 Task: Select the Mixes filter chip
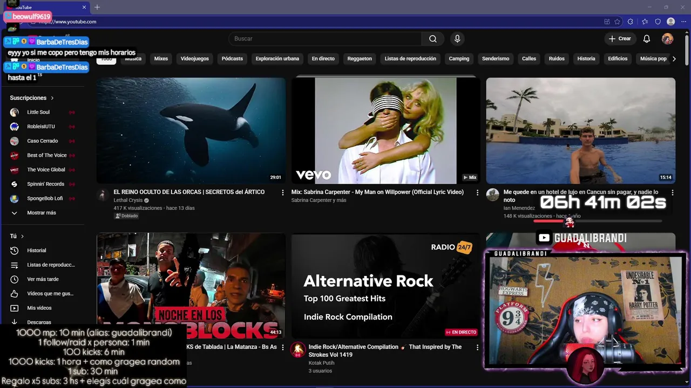pyautogui.click(x=161, y=59)
